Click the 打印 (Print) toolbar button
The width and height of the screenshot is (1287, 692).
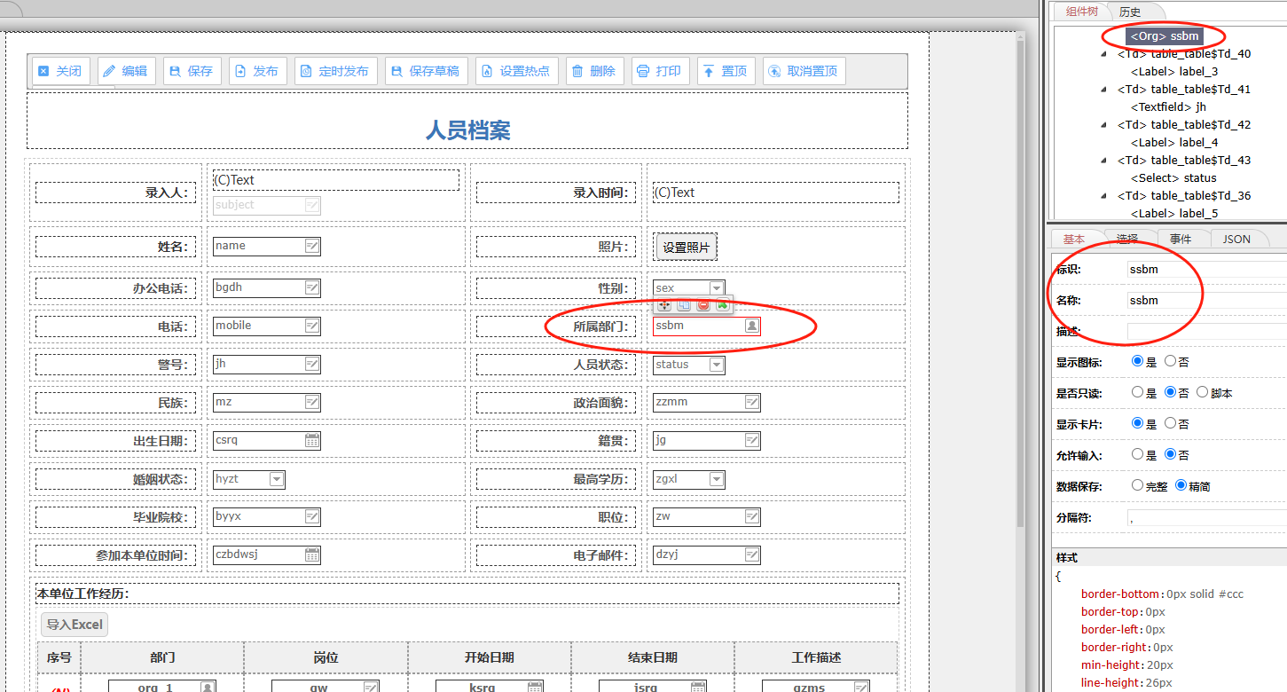pyautogui.click(x=660, y=71)
